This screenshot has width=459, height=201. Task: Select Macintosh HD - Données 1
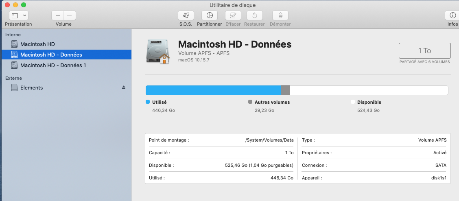[53, 65]
